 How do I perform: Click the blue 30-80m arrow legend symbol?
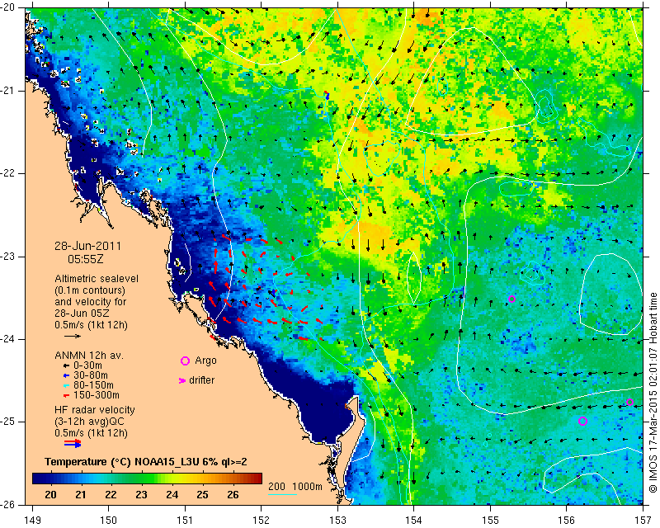pos(66,375)
